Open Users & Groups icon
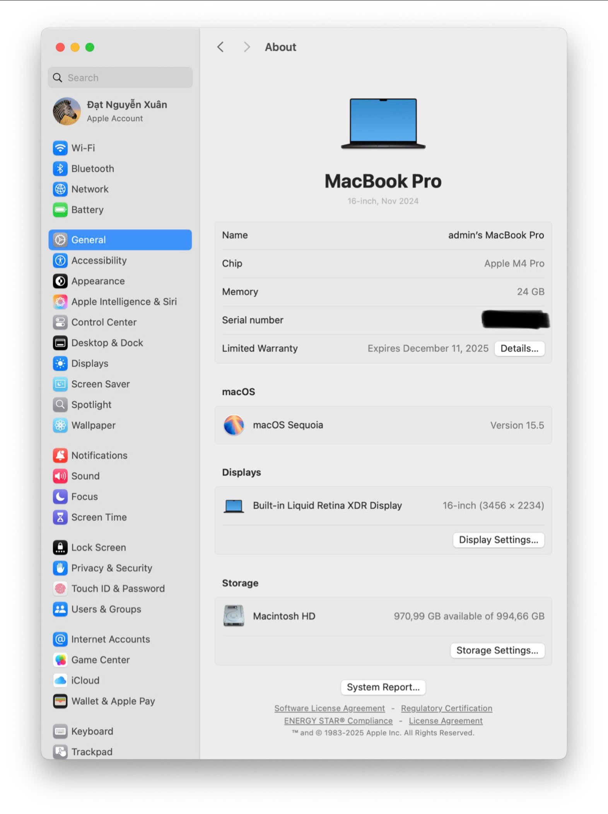This screenshot has width=608, height=814. pyautogui.click(x=60, y=609)
